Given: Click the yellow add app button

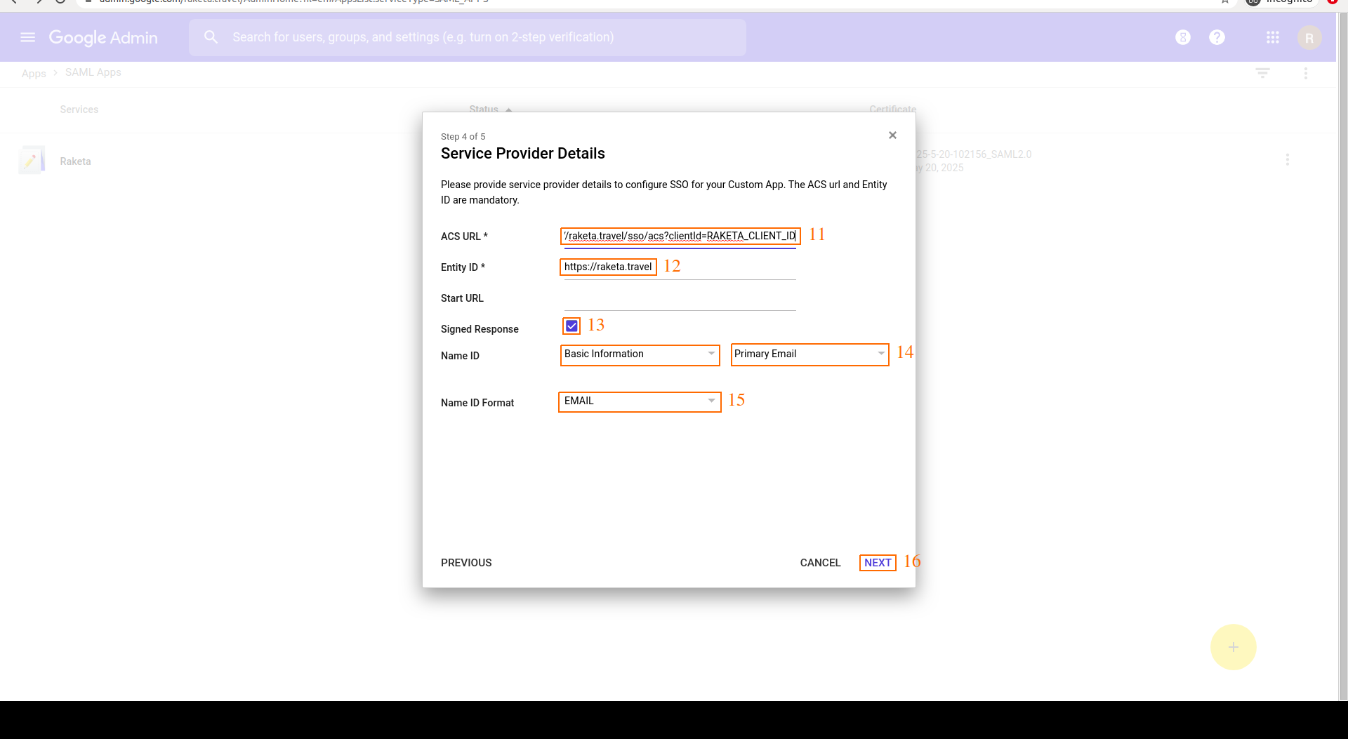Looking at the screenshot, I should [x=1233, y=647].
